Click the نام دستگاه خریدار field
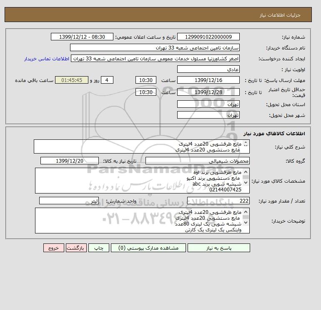The height and width of the screenshot is (310, 321). pos(155,48)
